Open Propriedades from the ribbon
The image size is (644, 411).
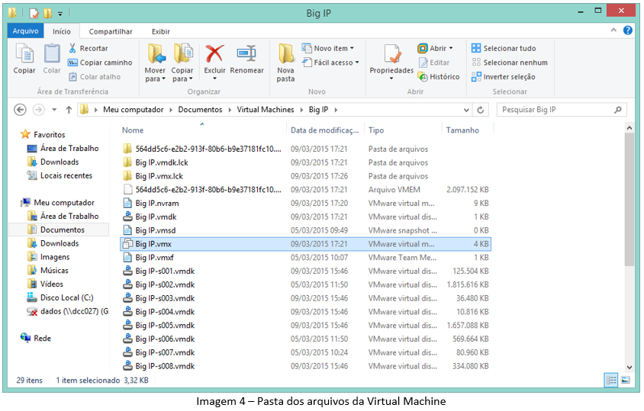coord(391,57)
